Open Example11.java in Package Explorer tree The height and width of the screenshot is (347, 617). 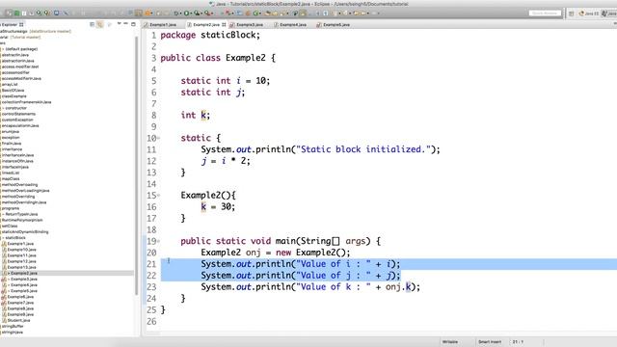pos(21,255)
